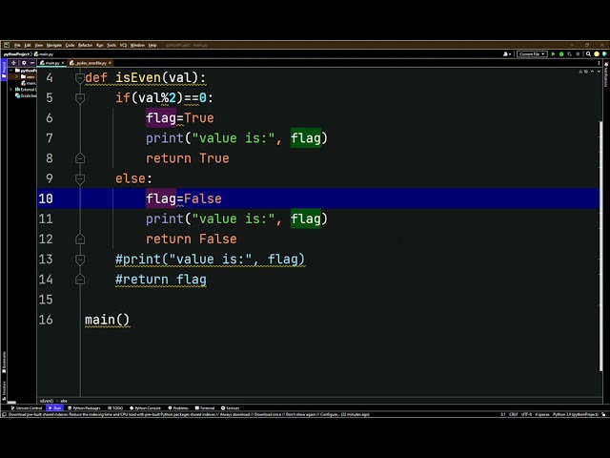Hide the Project panel with minus icon
The image size is (610, 458).
32,63
